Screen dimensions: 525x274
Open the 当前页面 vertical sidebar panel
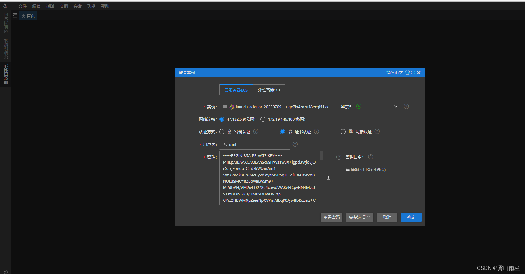pos(6,23)
